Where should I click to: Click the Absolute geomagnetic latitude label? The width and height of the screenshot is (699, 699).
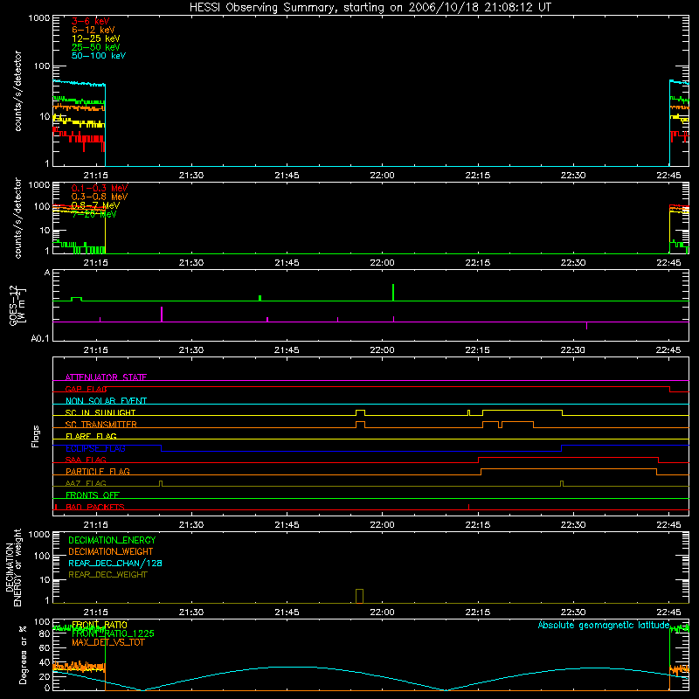click(604, 625)
